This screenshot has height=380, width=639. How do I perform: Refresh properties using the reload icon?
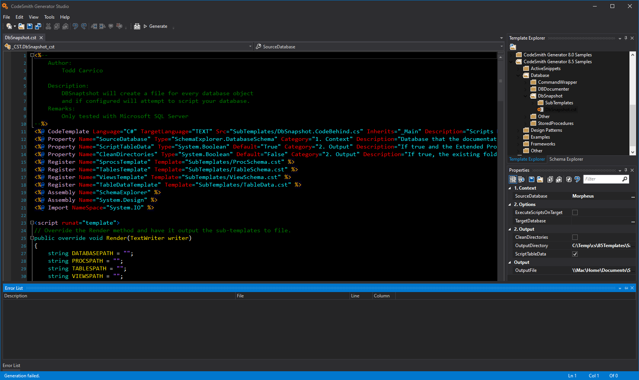[x=569, y=179]
